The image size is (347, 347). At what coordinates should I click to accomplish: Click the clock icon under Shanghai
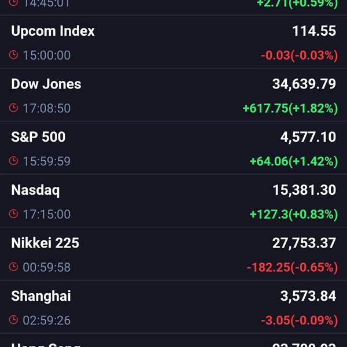click(14, 320)
